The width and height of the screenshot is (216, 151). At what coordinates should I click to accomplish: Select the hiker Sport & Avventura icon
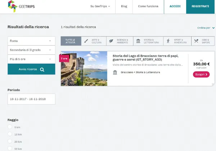[x=168, y=41]
